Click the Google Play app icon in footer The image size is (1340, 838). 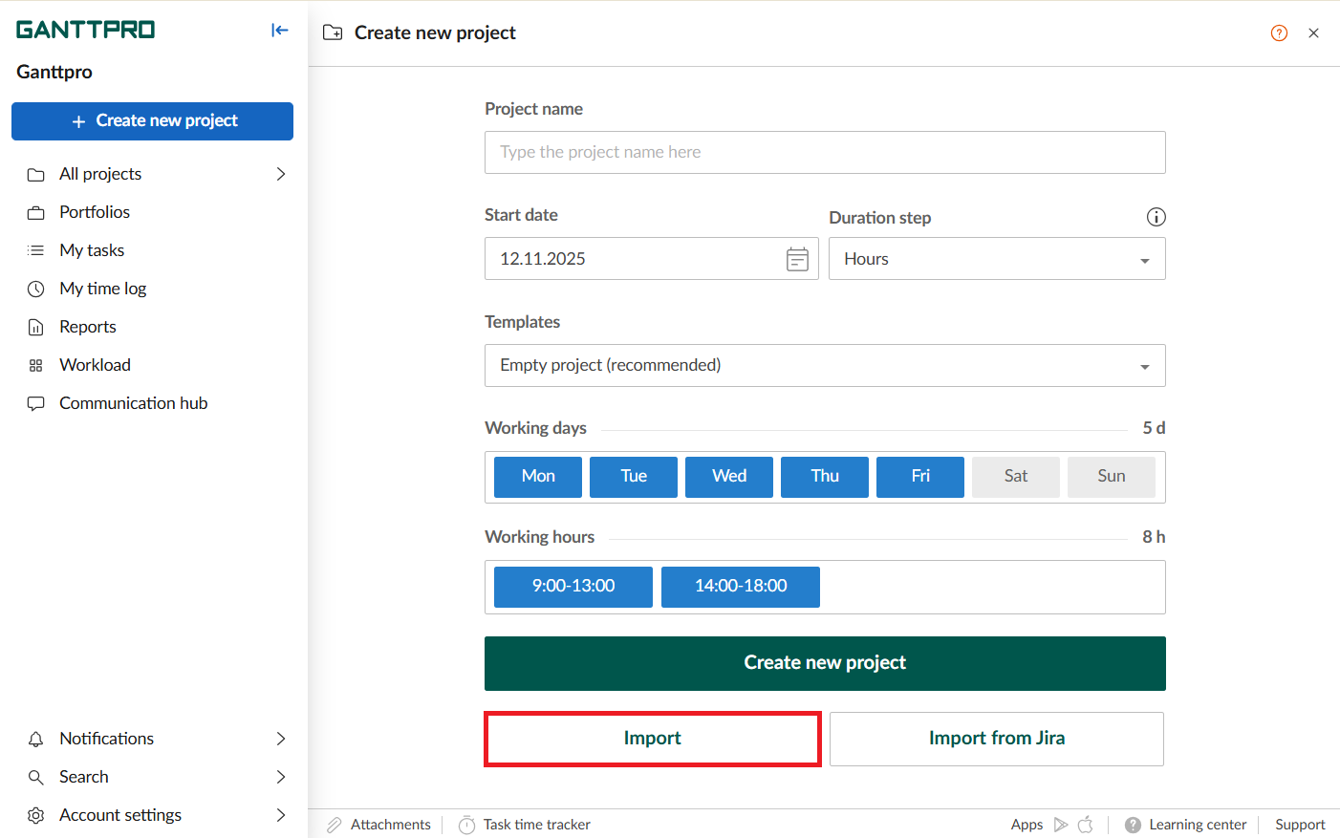pyautogui.click(x=1061, y=825)
